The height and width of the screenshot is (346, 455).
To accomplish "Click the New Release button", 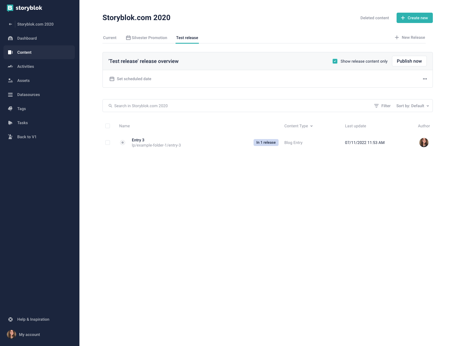I will tap(410, 37).
